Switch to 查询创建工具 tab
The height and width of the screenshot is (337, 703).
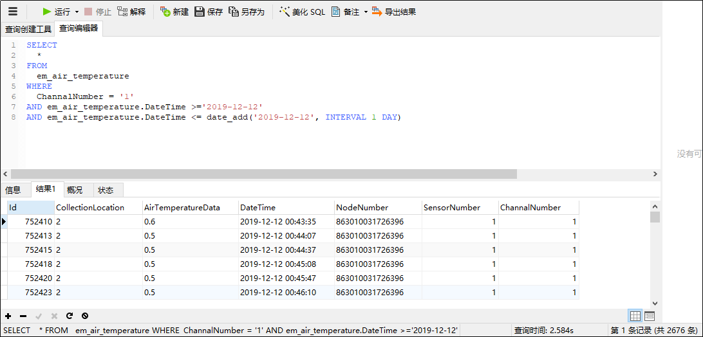tap(28, 30)
